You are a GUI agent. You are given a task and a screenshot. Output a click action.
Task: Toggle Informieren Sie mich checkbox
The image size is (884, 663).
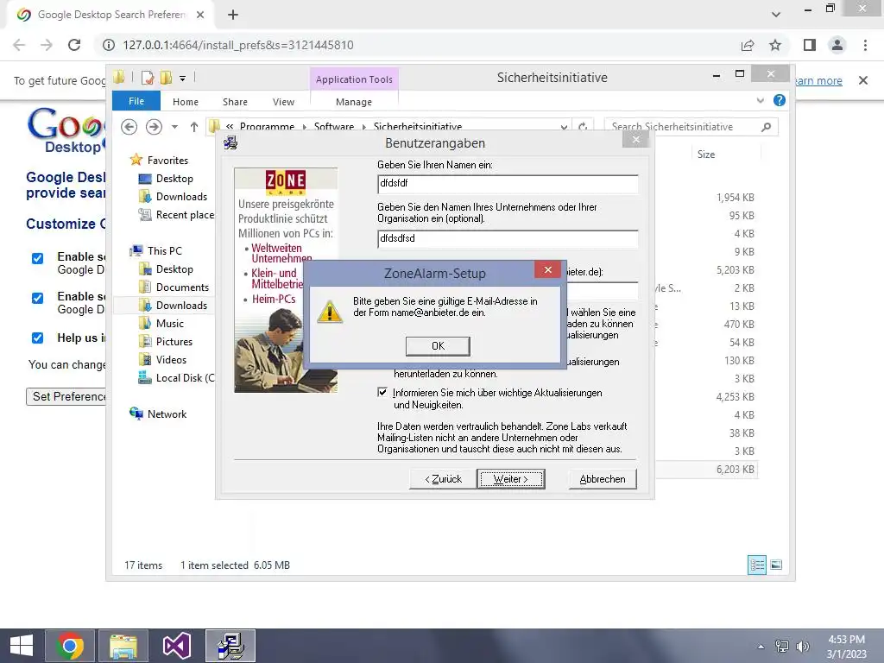382,393
